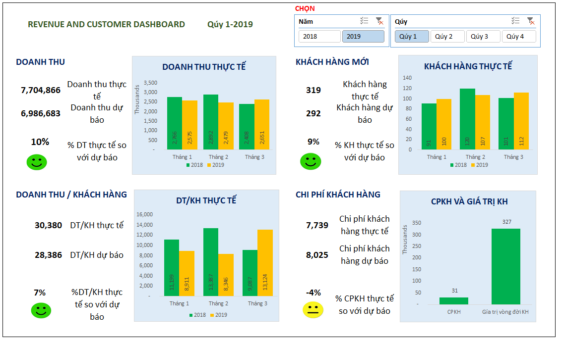This screenshot has width=563, height=343.
Task: Click the green 120 bar in customer chart
Action: (x=467, y=119)
